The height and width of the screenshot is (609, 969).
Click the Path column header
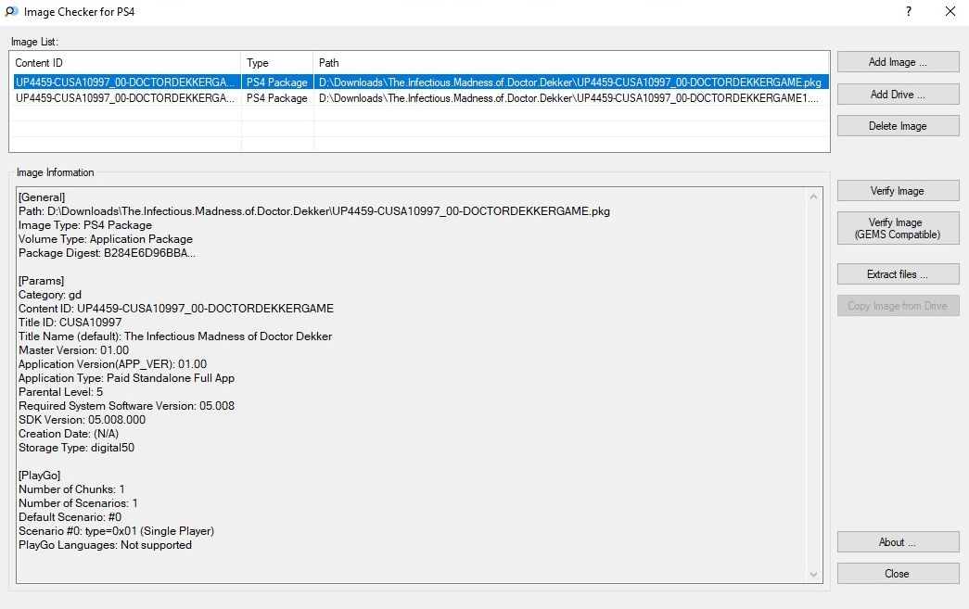571,62
